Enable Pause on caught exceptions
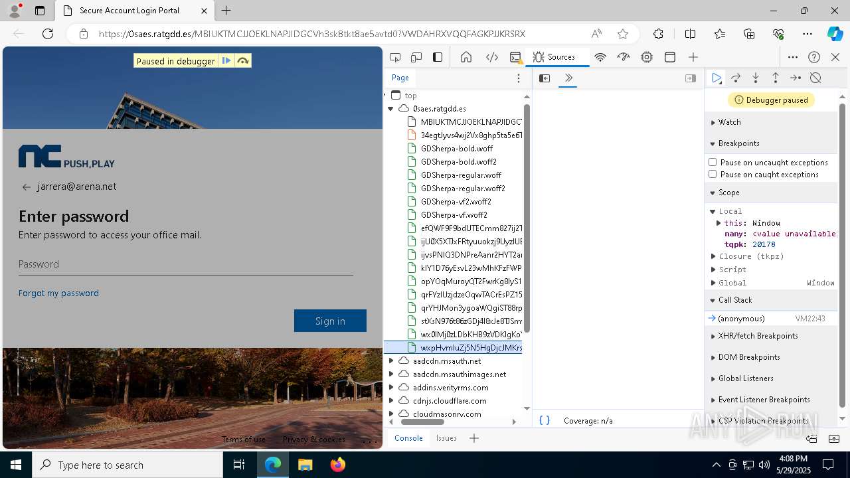 click(713, 175)
